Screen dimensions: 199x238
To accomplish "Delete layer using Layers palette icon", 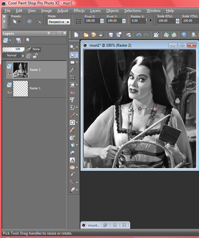I will (18, 40).
